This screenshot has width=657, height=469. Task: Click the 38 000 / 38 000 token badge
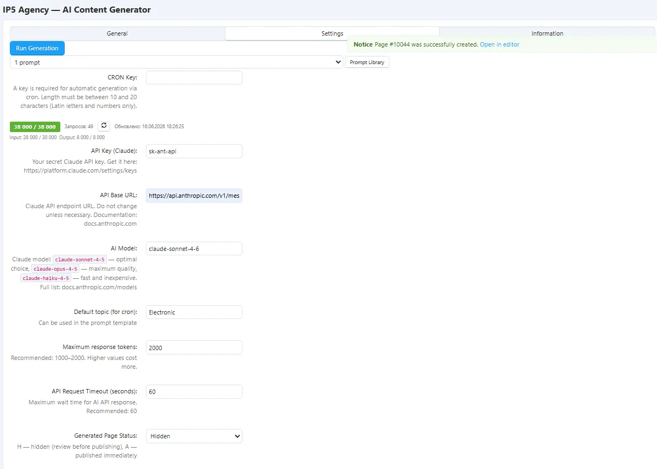[x=35, y=127]
